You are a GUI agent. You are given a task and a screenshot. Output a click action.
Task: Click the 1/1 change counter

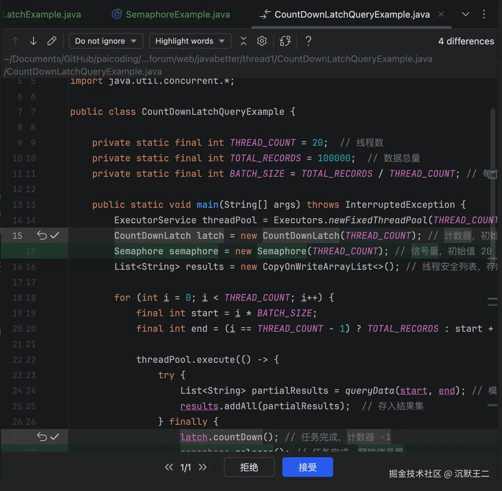tap(185, 467)
